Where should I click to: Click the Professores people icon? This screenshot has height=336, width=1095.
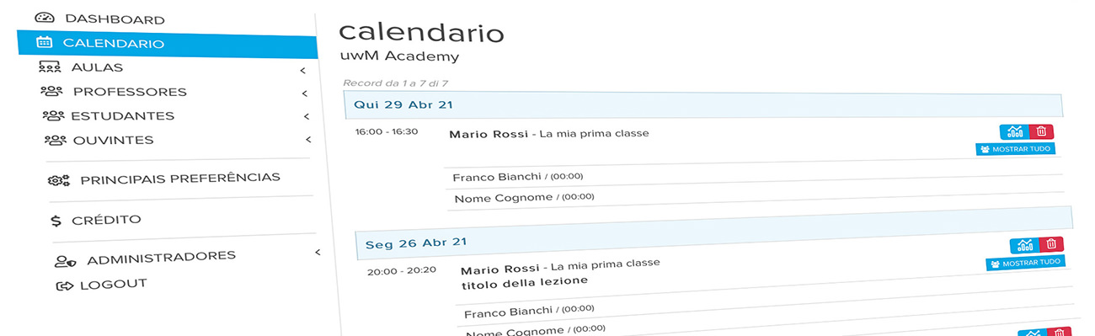tap(51, 91)
